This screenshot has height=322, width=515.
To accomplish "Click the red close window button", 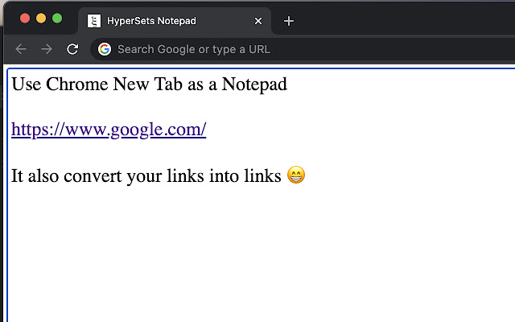I will 25,19.
